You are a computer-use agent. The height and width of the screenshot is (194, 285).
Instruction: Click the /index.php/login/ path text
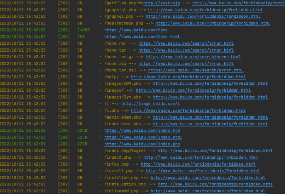point(125,151)
